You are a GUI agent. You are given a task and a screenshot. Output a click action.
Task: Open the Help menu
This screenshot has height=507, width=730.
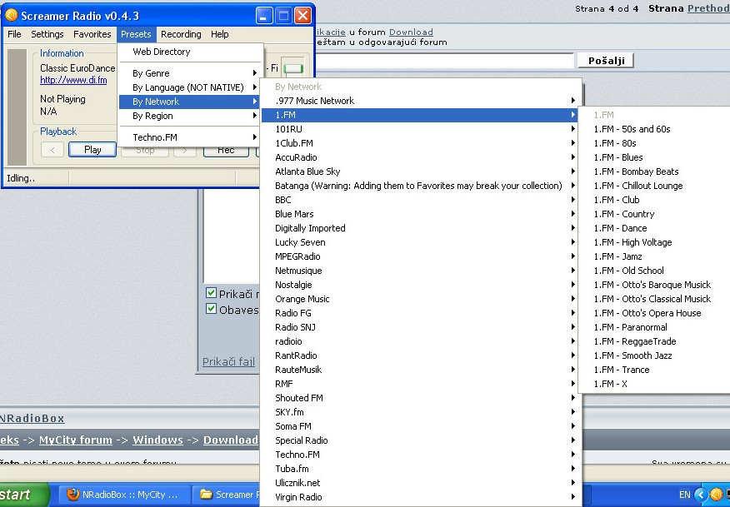tap(220, 34)
